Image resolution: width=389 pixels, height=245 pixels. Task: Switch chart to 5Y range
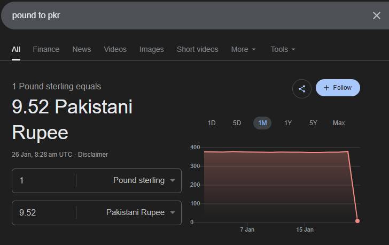[313, 123]
